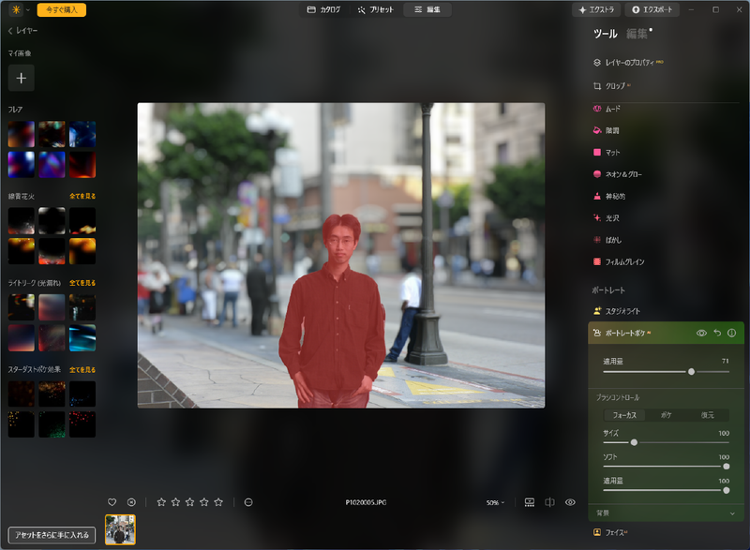Switch to the カタログ tab
The height and width of the screenshot is (550, 750).
(x=323, y=9)
